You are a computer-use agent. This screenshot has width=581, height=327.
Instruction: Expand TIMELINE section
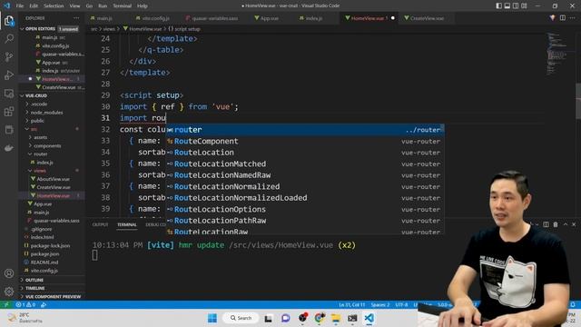pos(35,288)
